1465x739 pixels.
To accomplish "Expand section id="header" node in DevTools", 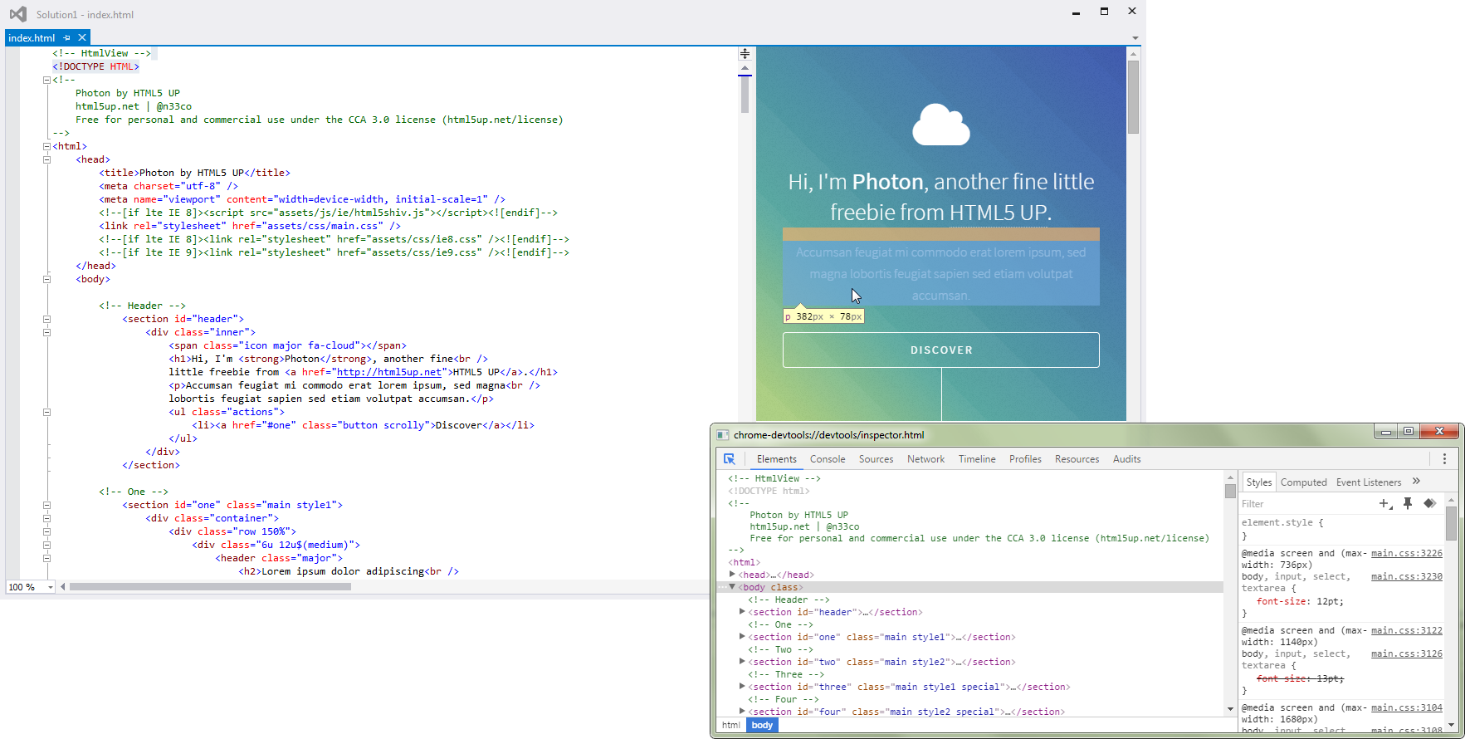I will 742,612.
